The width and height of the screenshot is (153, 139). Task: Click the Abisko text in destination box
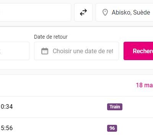coord(121,12)
